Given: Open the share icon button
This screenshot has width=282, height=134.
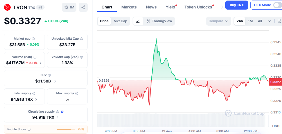Looking at the screenshot, I should point(83,7).
